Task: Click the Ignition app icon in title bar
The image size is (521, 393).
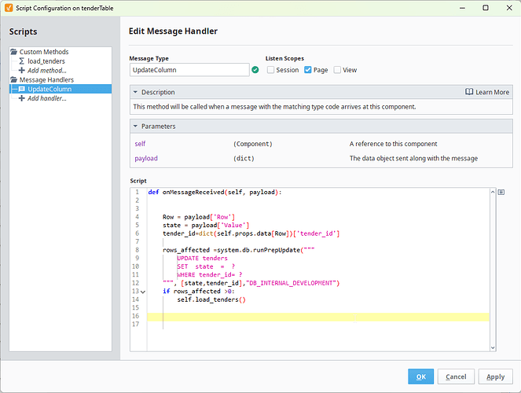Action: 9,8
